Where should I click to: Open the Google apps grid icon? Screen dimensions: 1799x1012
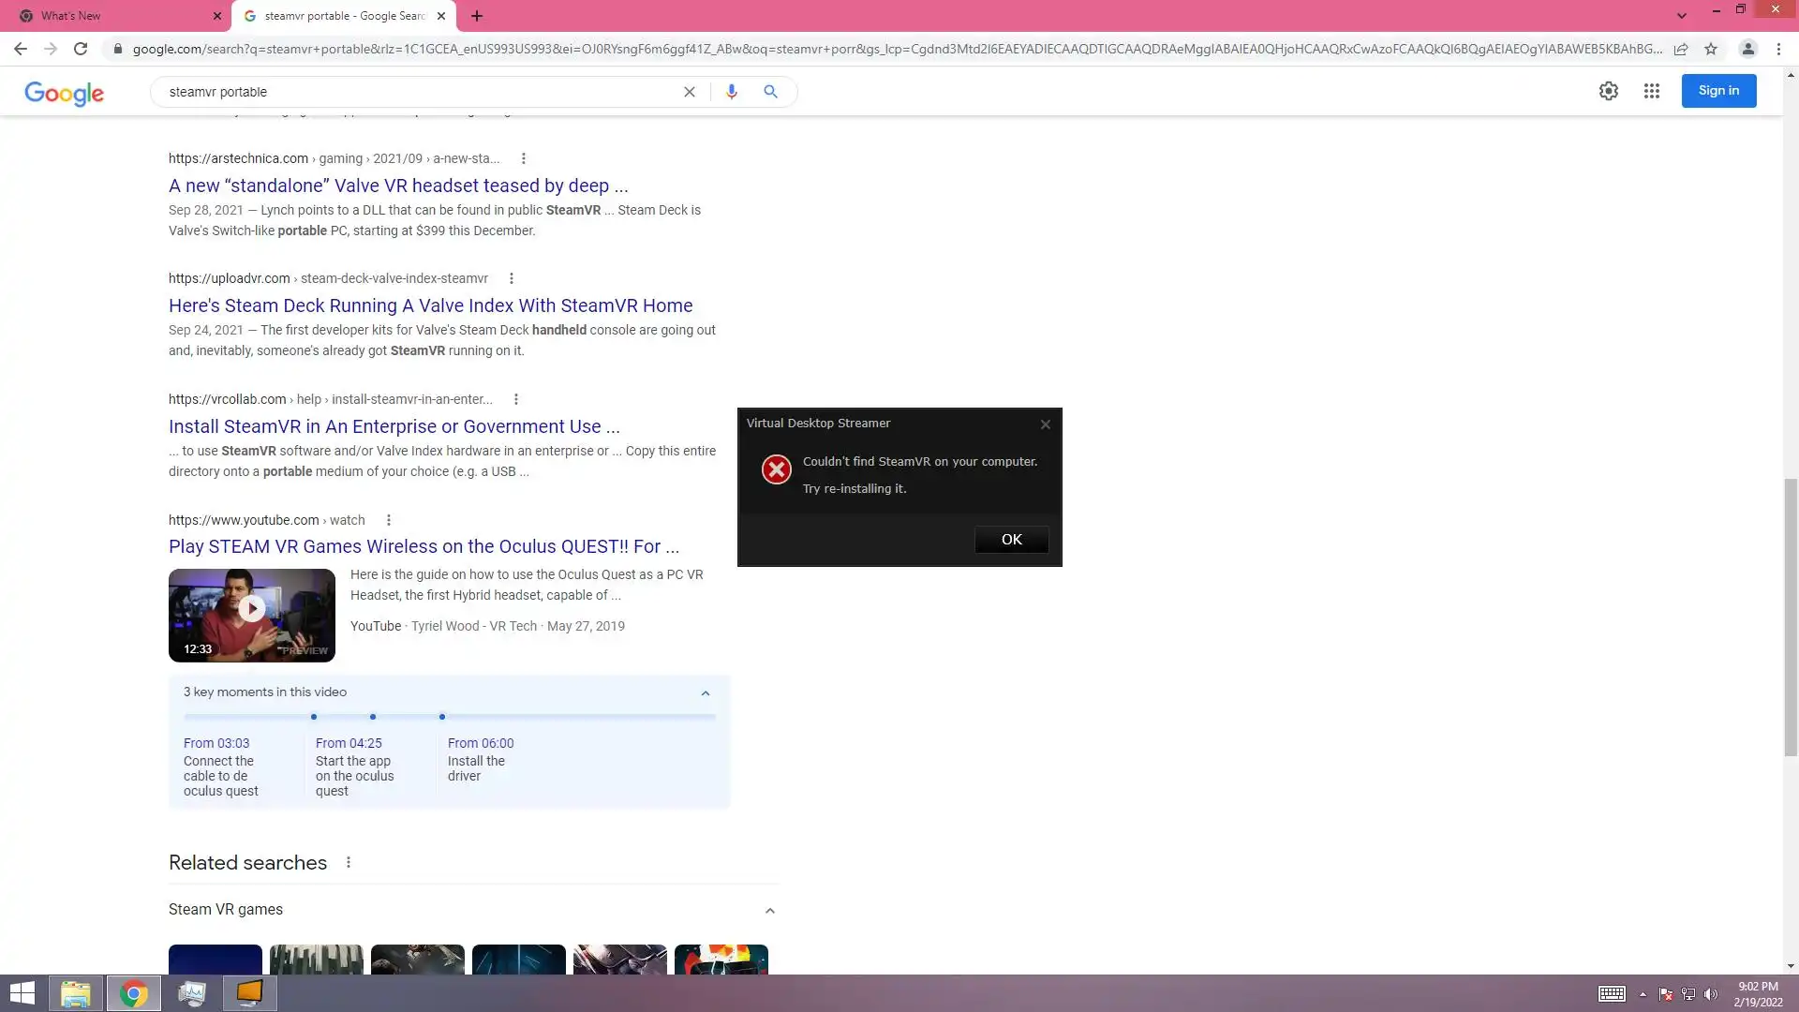coord(1651,91)
